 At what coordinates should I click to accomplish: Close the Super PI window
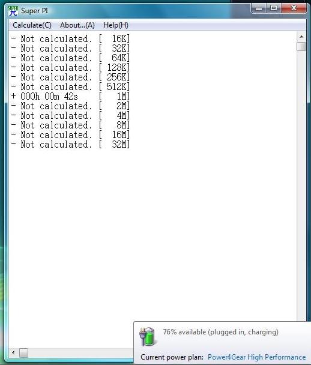tap(294, 8)
